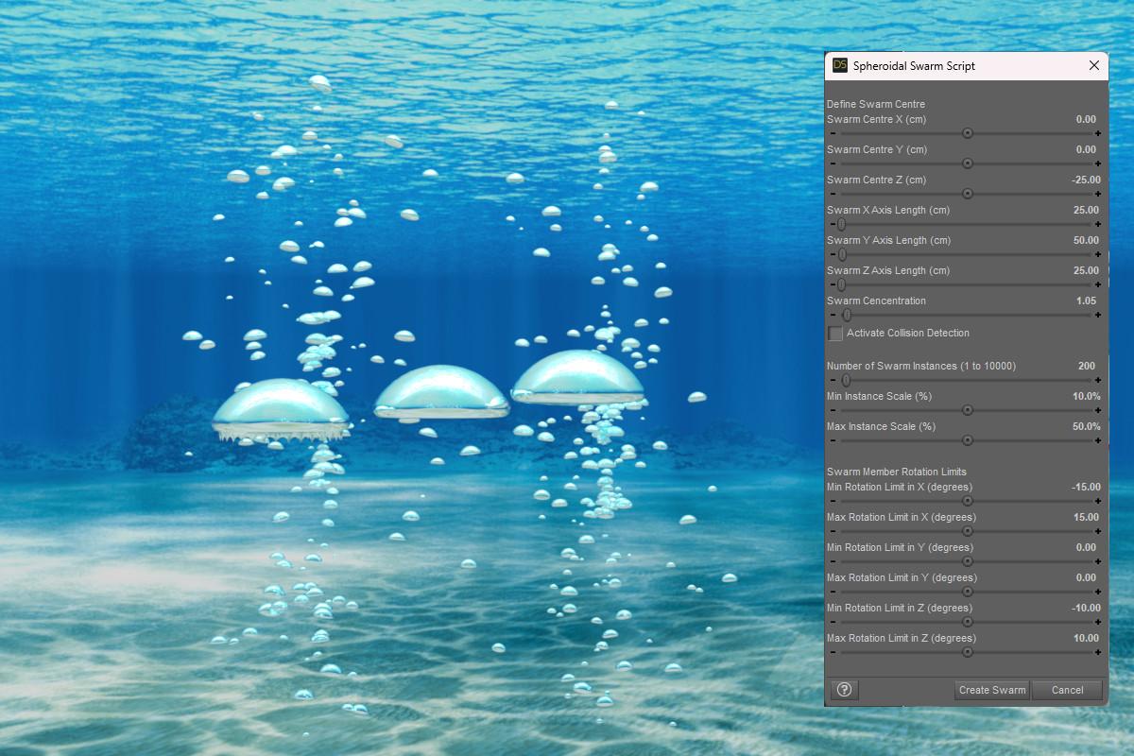Click the Max Rotation Limit in X slider handle
Viewport: 1134px width, 756px height.
(x=968, y=531)
